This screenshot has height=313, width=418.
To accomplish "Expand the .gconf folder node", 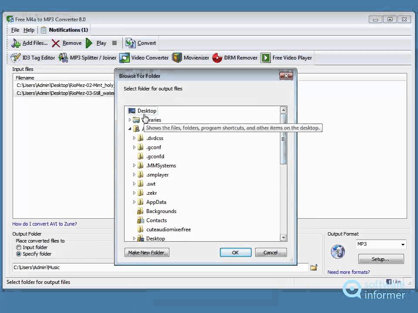I will pyautogui.click(x=134, y=147).
